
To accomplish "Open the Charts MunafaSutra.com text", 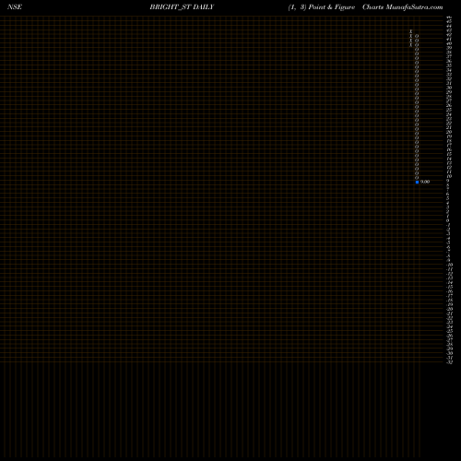I will point(403,7).
